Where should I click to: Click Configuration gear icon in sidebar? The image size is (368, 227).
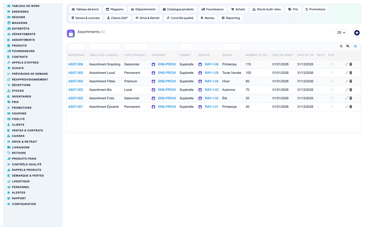tap(9, 204)
